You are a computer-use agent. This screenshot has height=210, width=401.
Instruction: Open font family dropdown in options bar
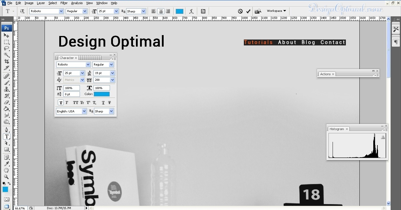pos(61,11)
